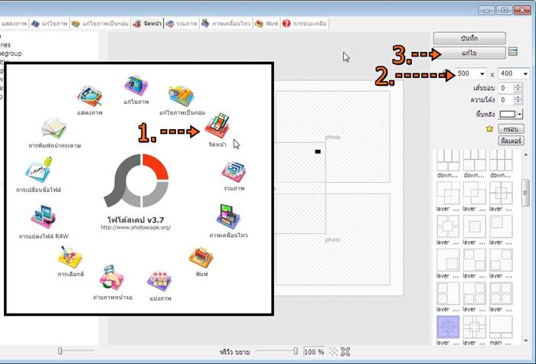Open จัดหน้า icon in the PhotoScape start wheel
536x364 pixels.
217,125
